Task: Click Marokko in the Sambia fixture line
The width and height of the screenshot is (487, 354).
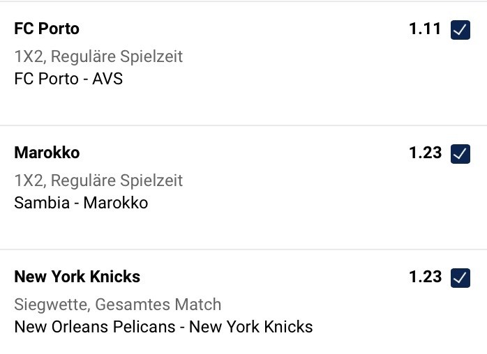Action: coord(115,203)
